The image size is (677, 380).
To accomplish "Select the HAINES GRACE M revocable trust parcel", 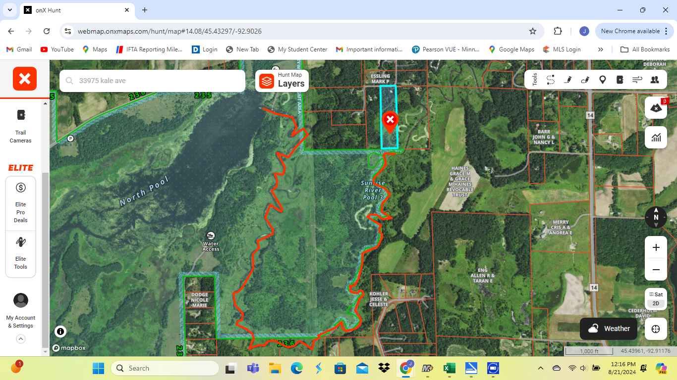I will point(460,182).
